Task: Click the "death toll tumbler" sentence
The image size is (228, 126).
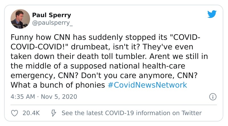Action: click(x=113, y=57)
